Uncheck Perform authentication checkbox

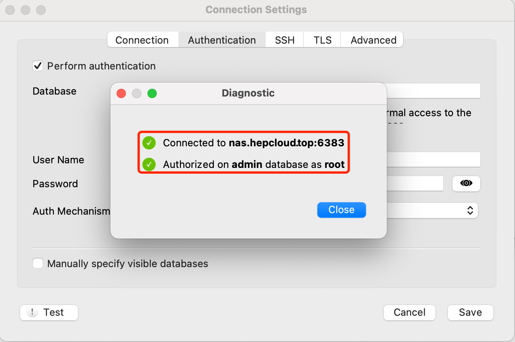click(38, 66)
